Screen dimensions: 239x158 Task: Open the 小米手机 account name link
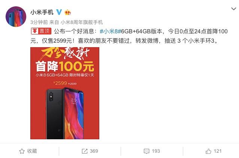(42, 12)
